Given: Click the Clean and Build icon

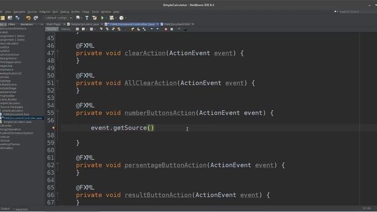Looking at the screenshot, I should point(94,18).
